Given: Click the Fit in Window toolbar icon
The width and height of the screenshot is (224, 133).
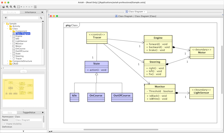Looking at the screenshot, I should 19,7.
